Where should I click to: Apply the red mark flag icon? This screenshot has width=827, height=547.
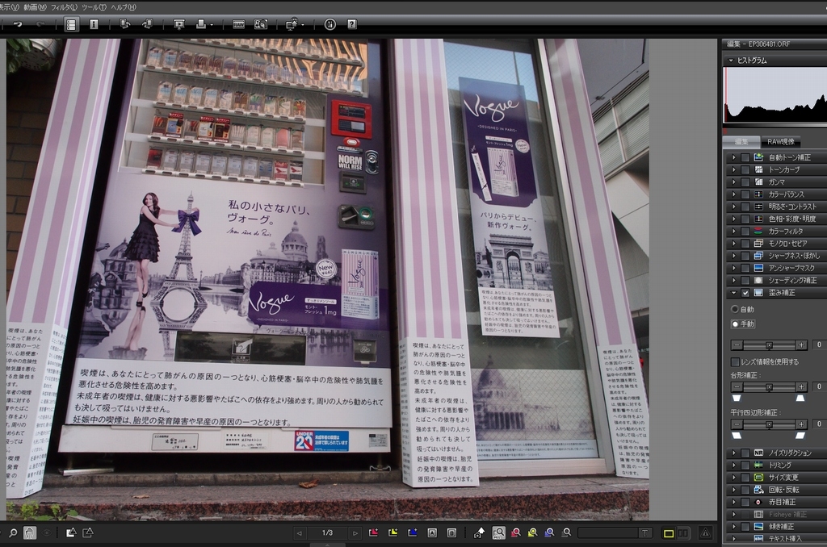click(x=373, y=533)
